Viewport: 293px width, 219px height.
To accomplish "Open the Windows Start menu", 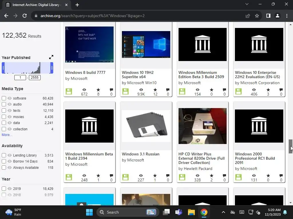I will [89, 212].
